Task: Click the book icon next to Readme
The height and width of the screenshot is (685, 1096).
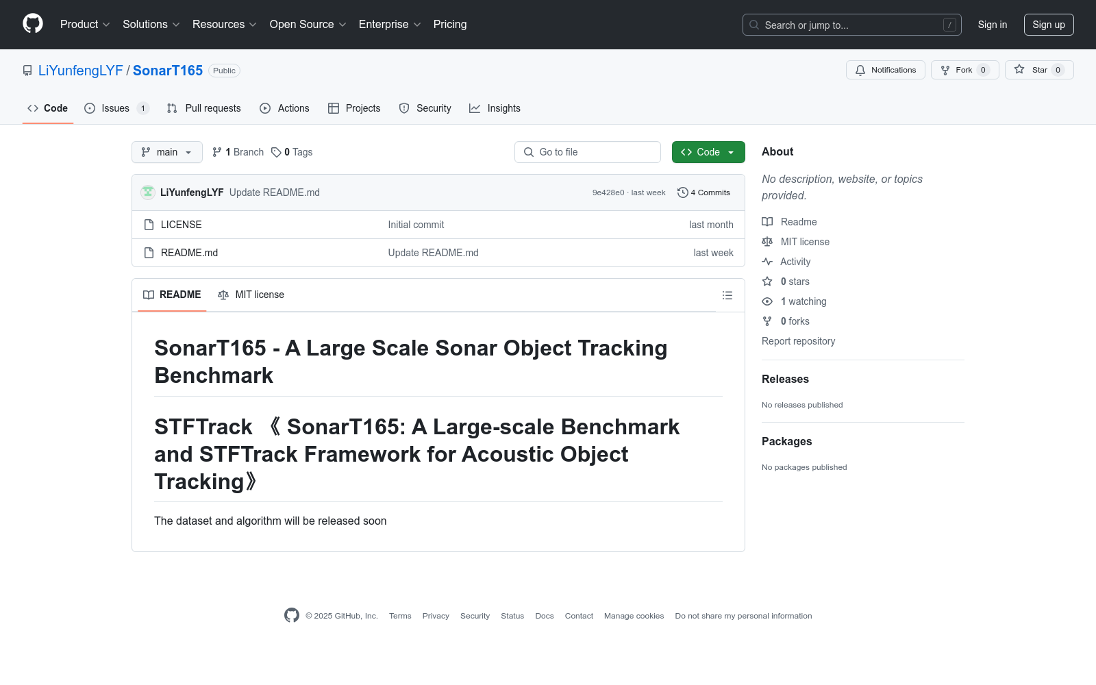Action: point(767,222)
